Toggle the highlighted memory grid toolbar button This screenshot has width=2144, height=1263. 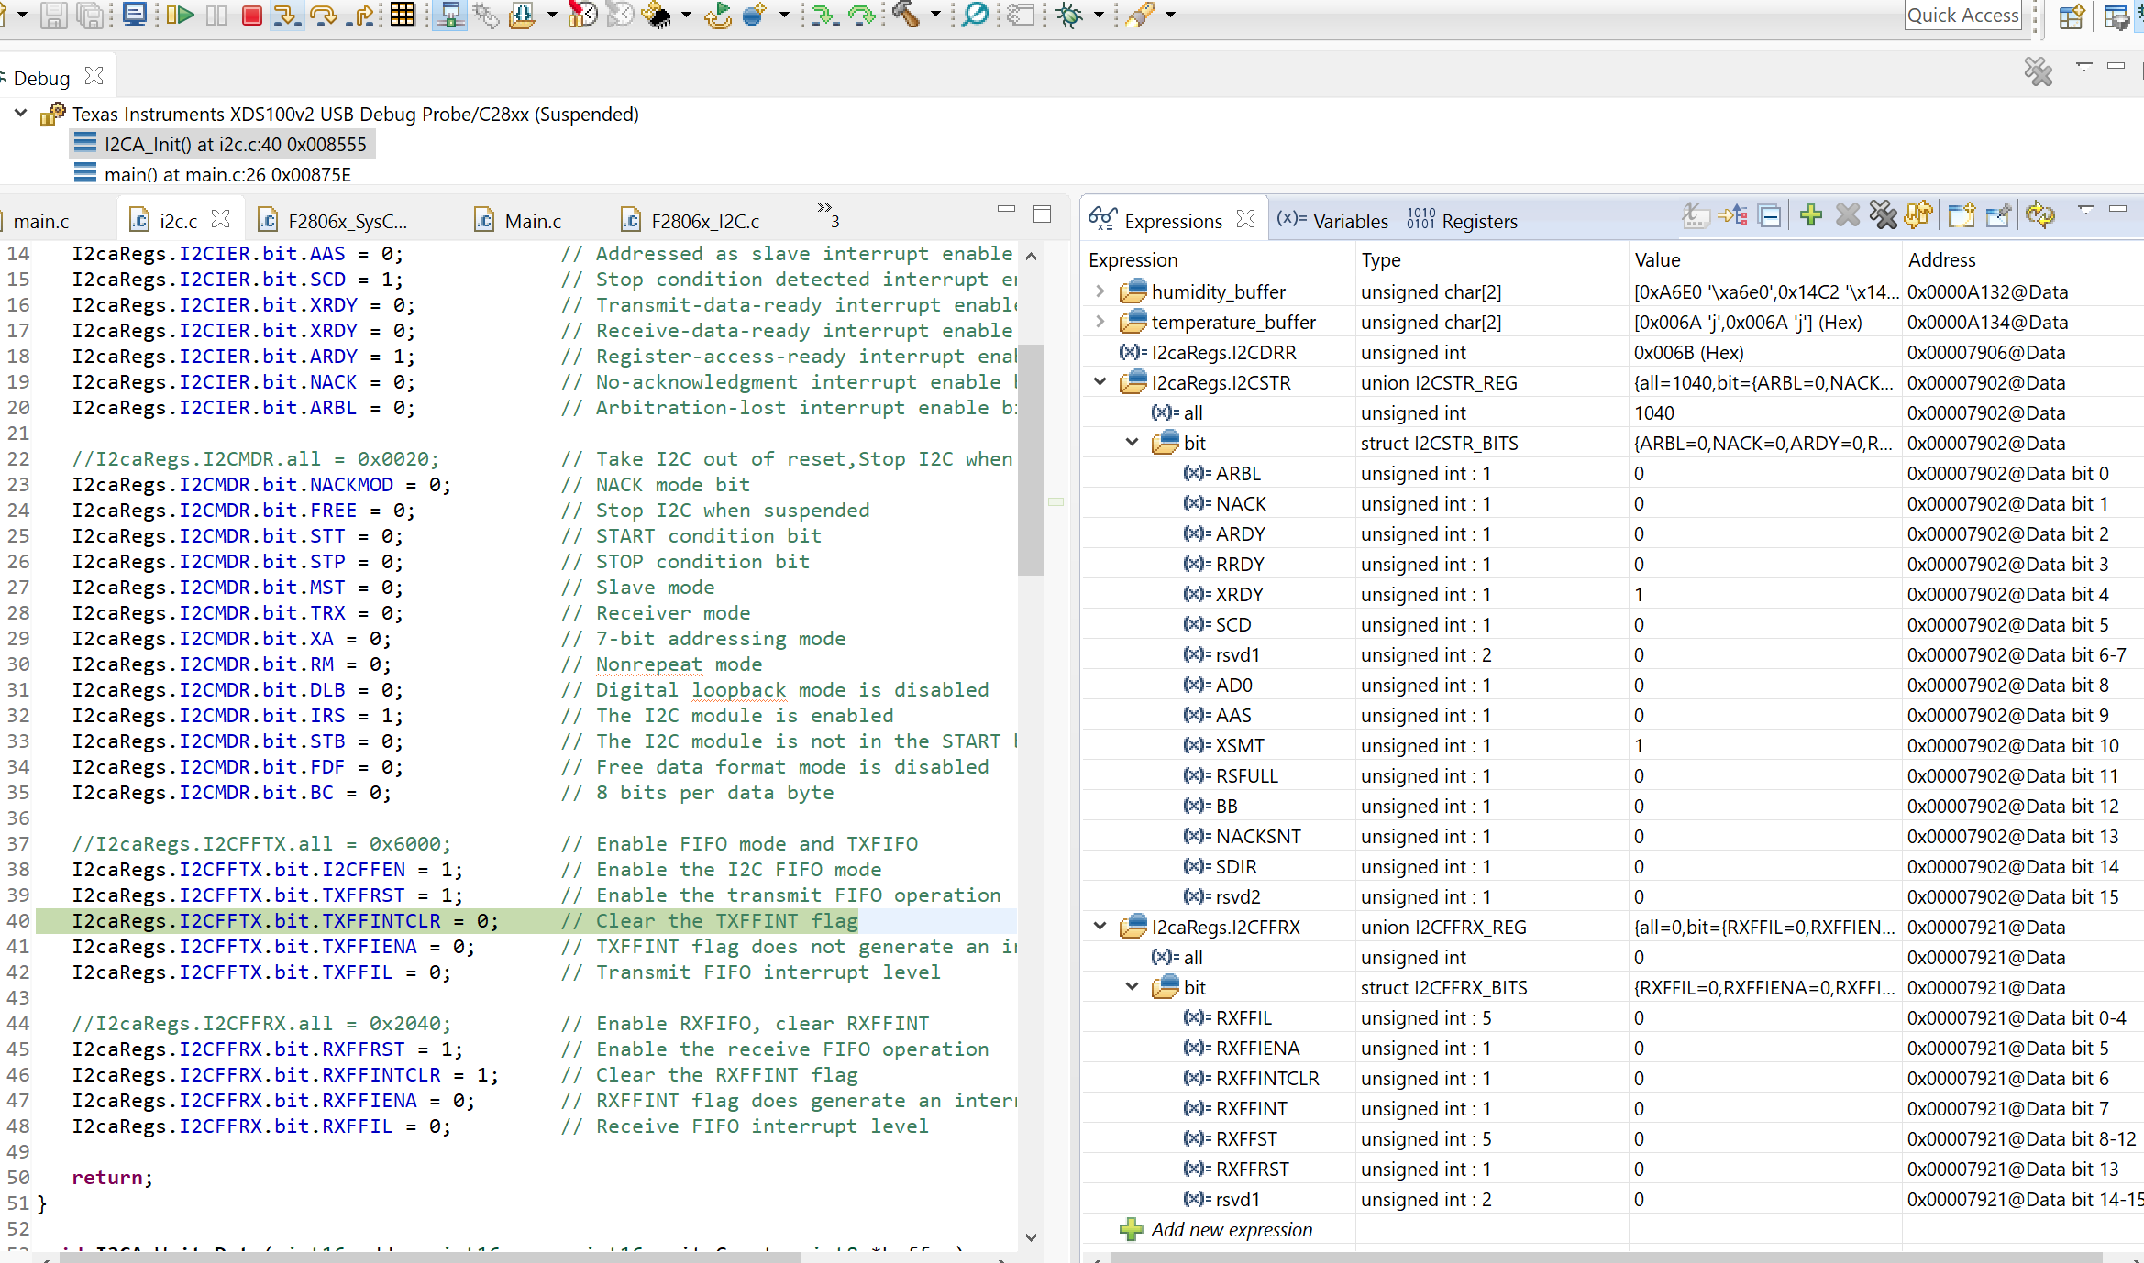[x=403, y=15]
